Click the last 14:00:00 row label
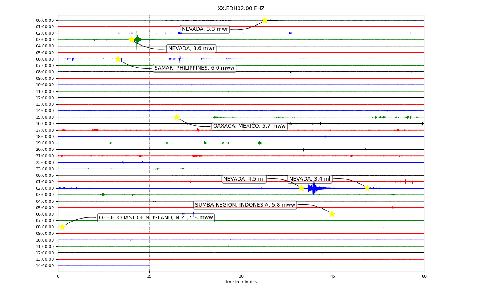Screen dimensions: 482x301 click(x=45, y=266)
